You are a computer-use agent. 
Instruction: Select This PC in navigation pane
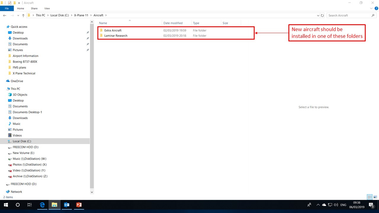(x=15, y=89)
